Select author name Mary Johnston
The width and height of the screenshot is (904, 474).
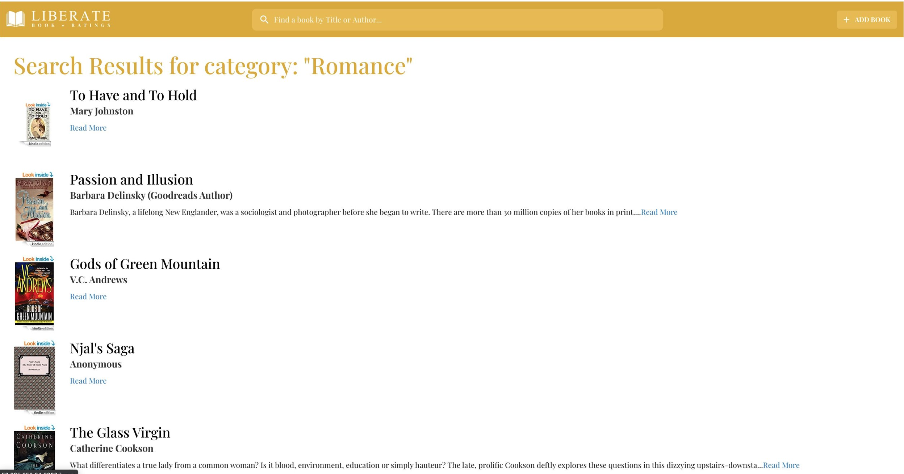[x=101, y=111]
